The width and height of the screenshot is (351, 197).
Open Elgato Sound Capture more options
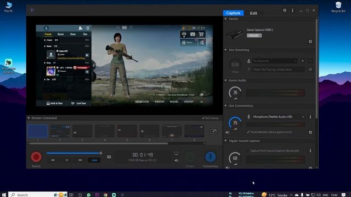310,151
